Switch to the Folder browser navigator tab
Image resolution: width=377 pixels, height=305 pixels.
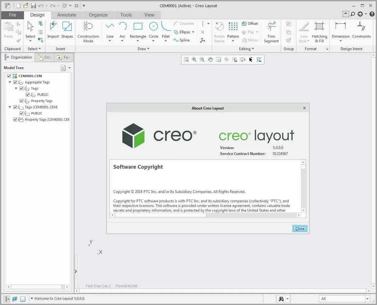(44, 57)
